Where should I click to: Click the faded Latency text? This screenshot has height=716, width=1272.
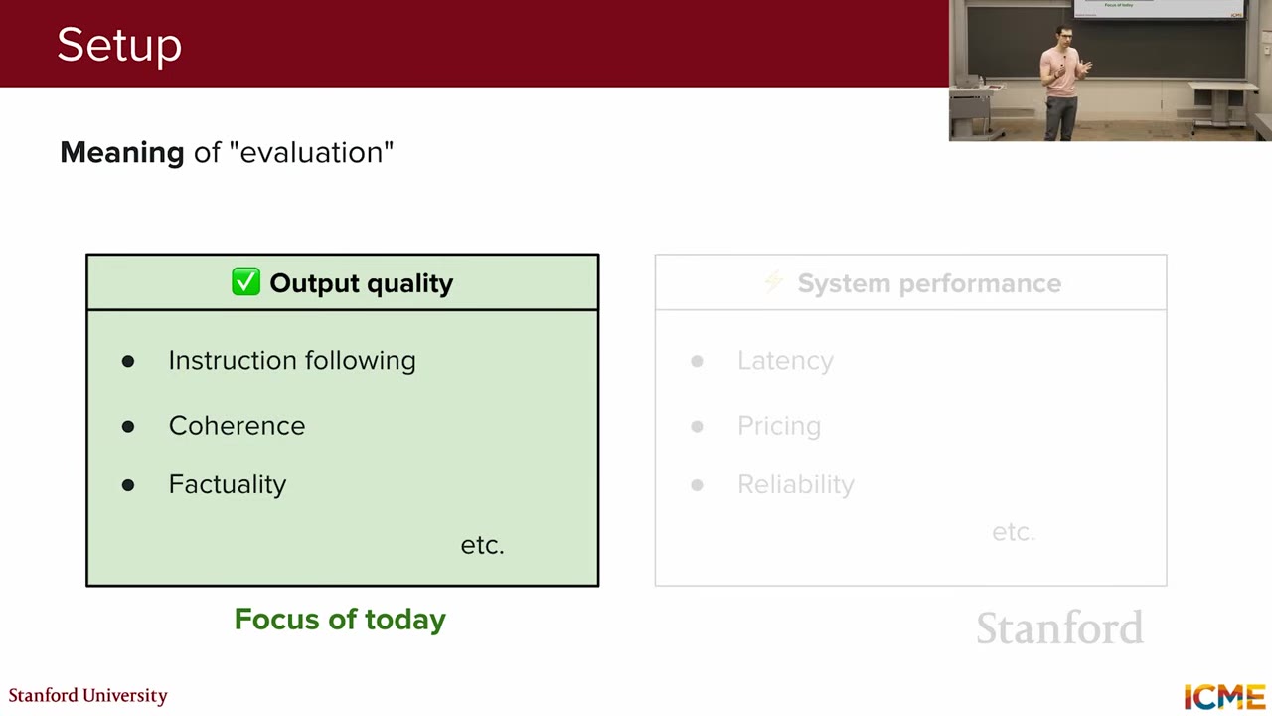tap(785, 360)
